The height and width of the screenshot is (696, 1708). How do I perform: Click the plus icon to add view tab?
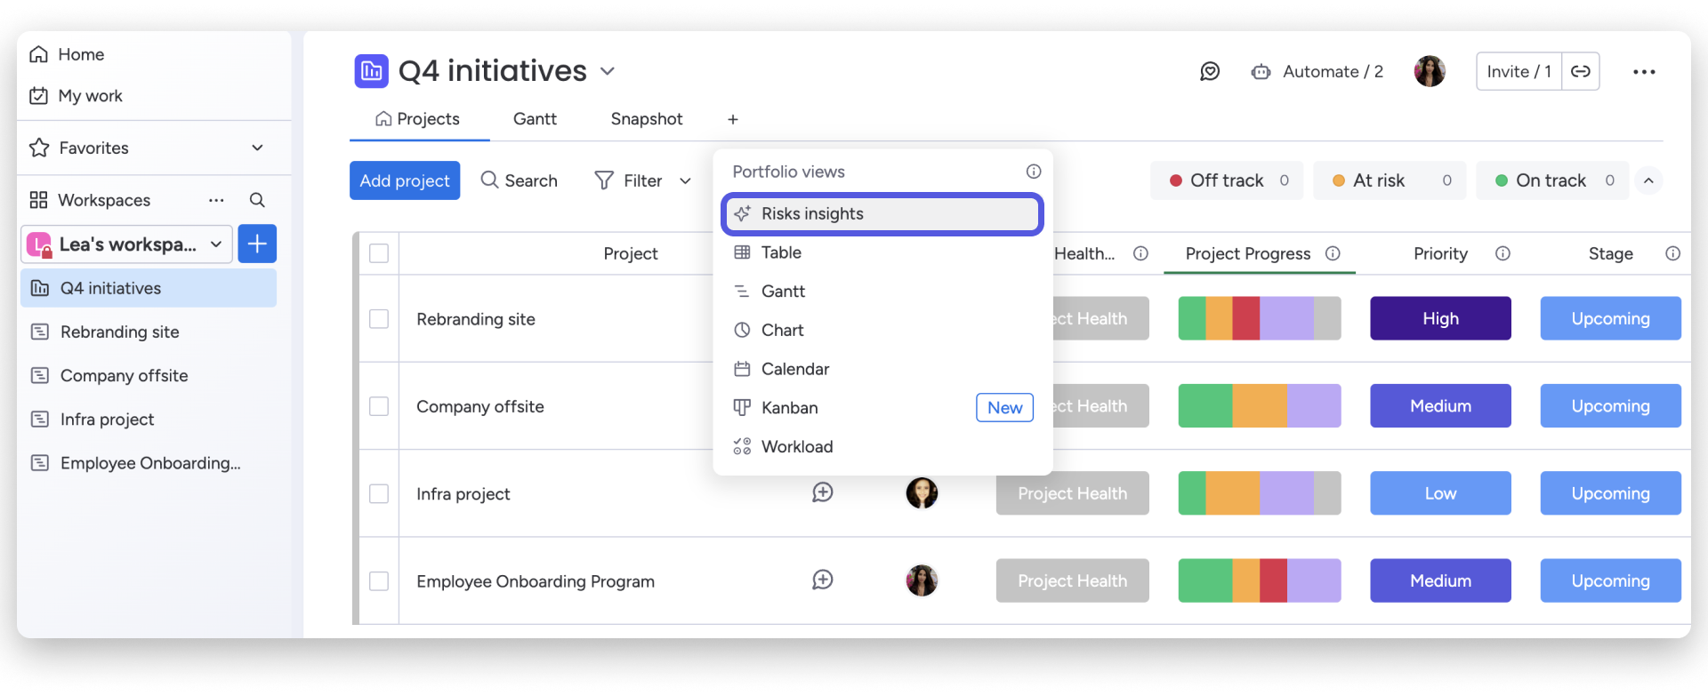coord(733,119)
